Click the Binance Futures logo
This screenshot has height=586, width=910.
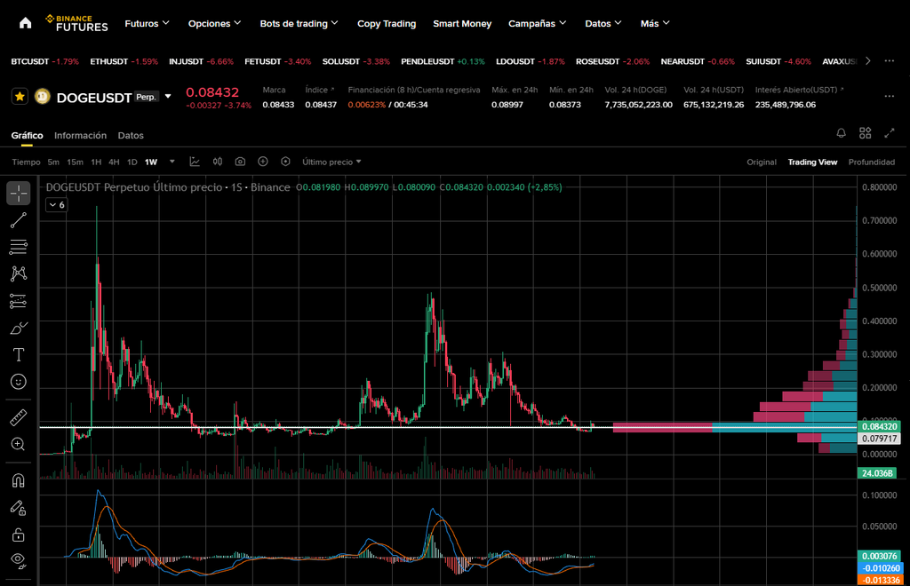(x=76, y=23)
